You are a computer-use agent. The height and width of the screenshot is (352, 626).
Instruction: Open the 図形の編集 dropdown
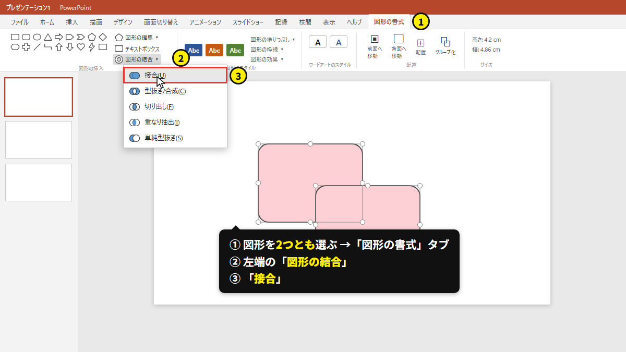coord(137,38)
